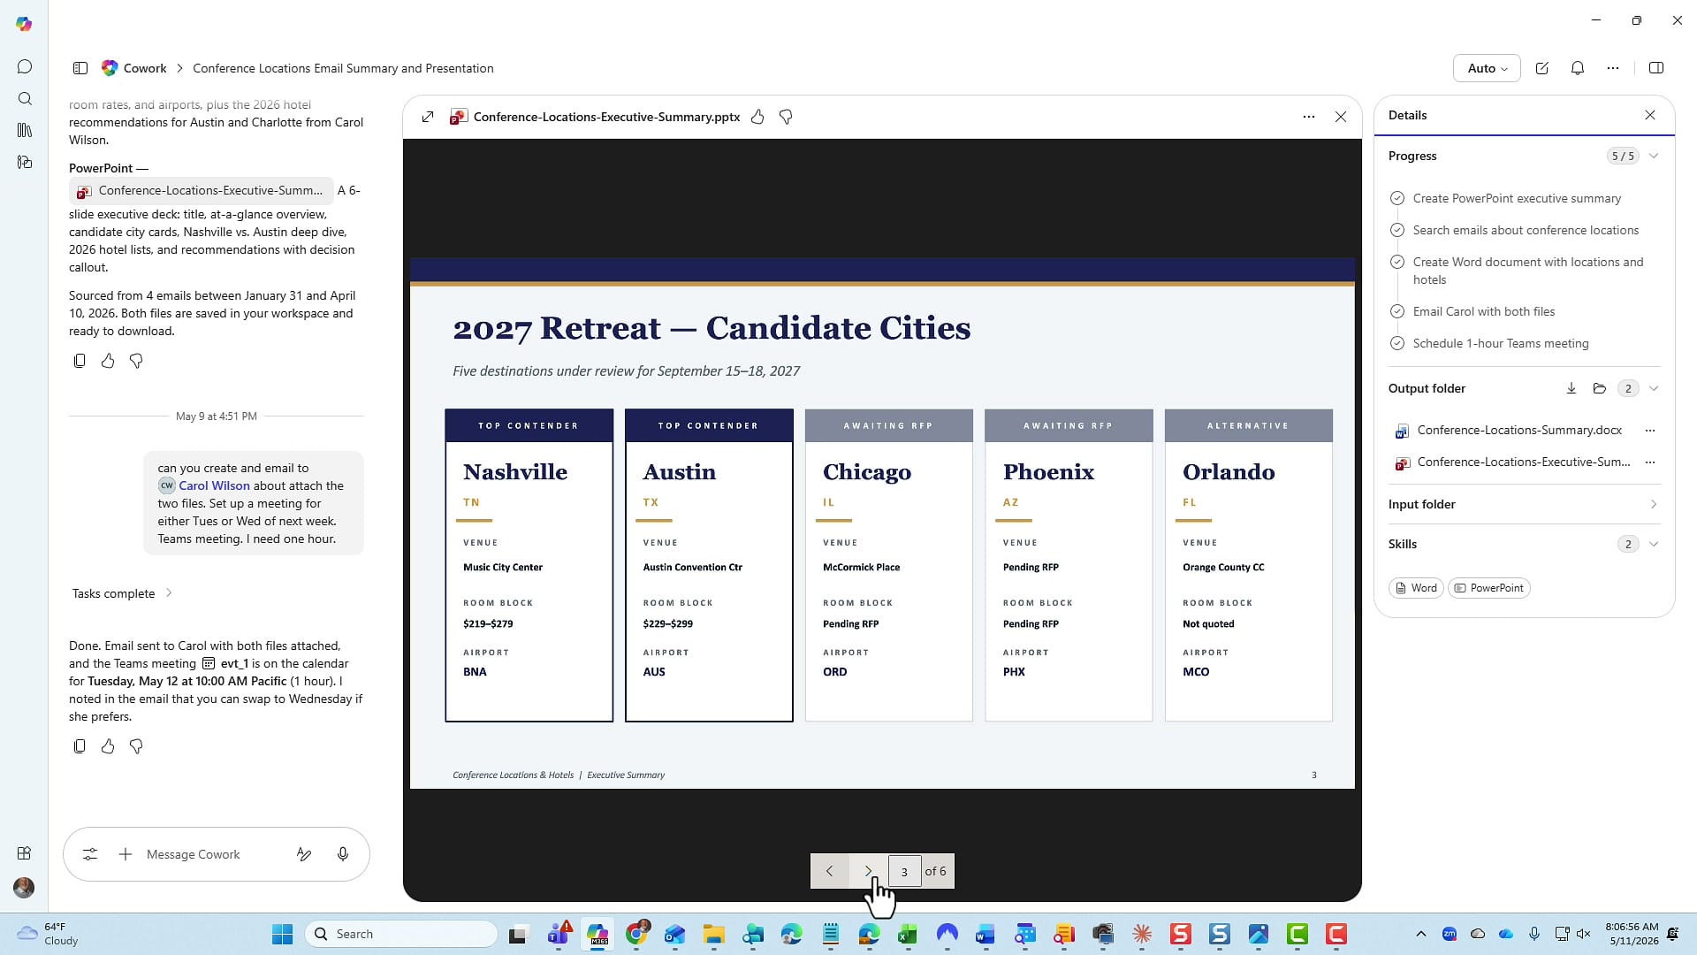Toggle the sidebar panel icon beside Cowork
This screenshot has height=955, width=1697.
tap(80, 68)
